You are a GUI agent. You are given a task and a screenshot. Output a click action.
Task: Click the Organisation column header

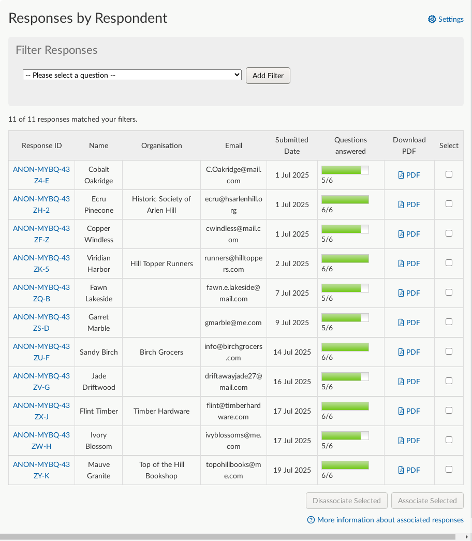(x=161, y=145)
